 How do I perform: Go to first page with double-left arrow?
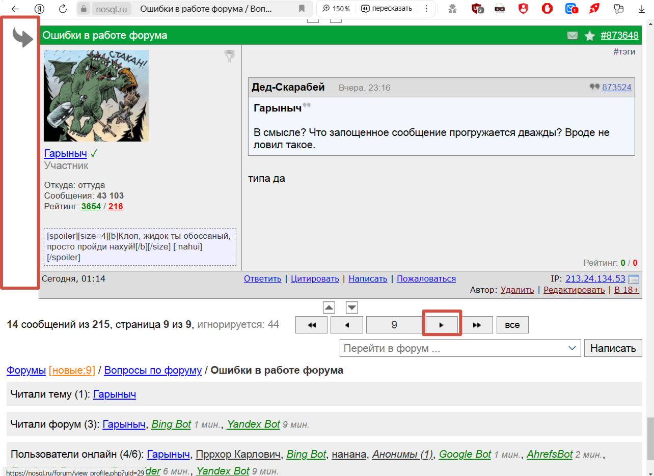312,325
